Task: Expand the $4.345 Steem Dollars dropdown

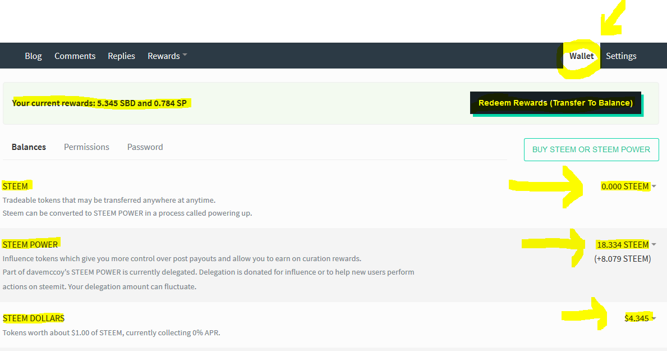Action: 640,318
